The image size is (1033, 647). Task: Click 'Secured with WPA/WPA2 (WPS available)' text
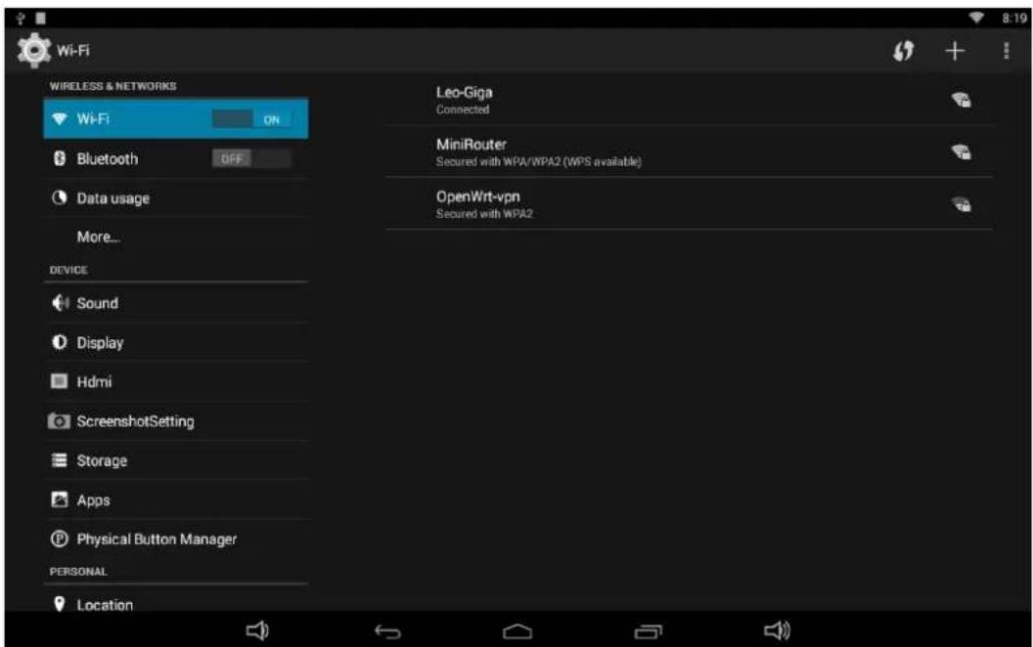(x=538, y=162)
